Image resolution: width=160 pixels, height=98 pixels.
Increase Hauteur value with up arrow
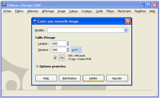[x=68, y=48]
